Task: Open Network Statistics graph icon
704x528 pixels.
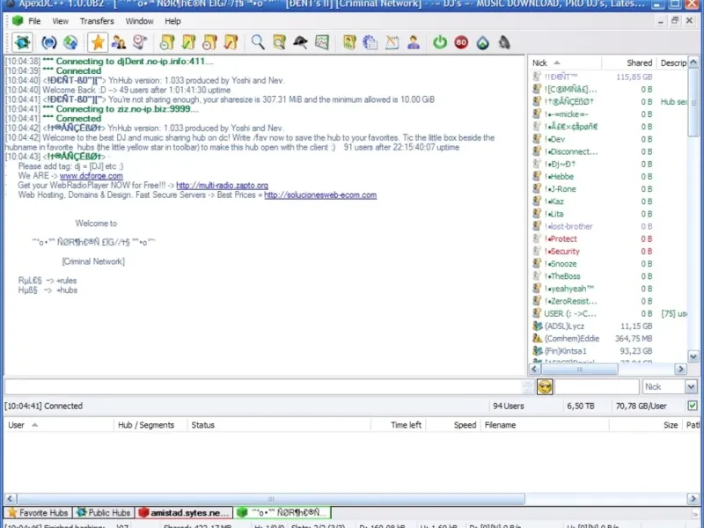Action: [322, 42]
